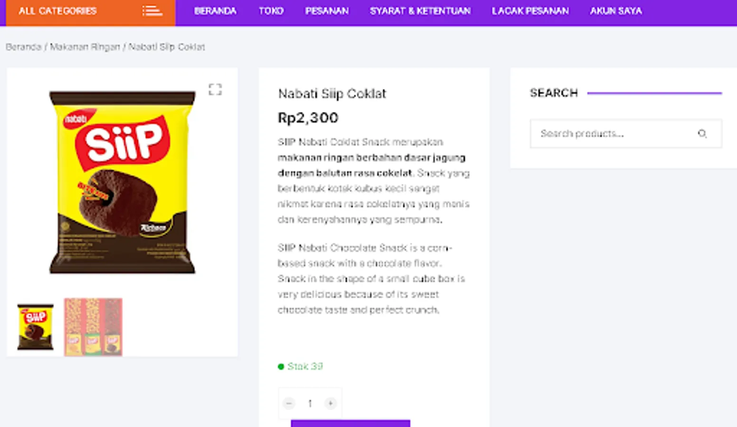Select the second product variants thumbnail
Screen dimensions: 737x427
pos(93,327)
